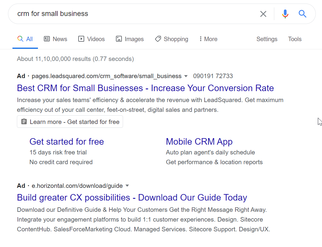Open the 'Get started for free' sitelink
The width and height of the screenshot is (322, 247).
point(67,141)
